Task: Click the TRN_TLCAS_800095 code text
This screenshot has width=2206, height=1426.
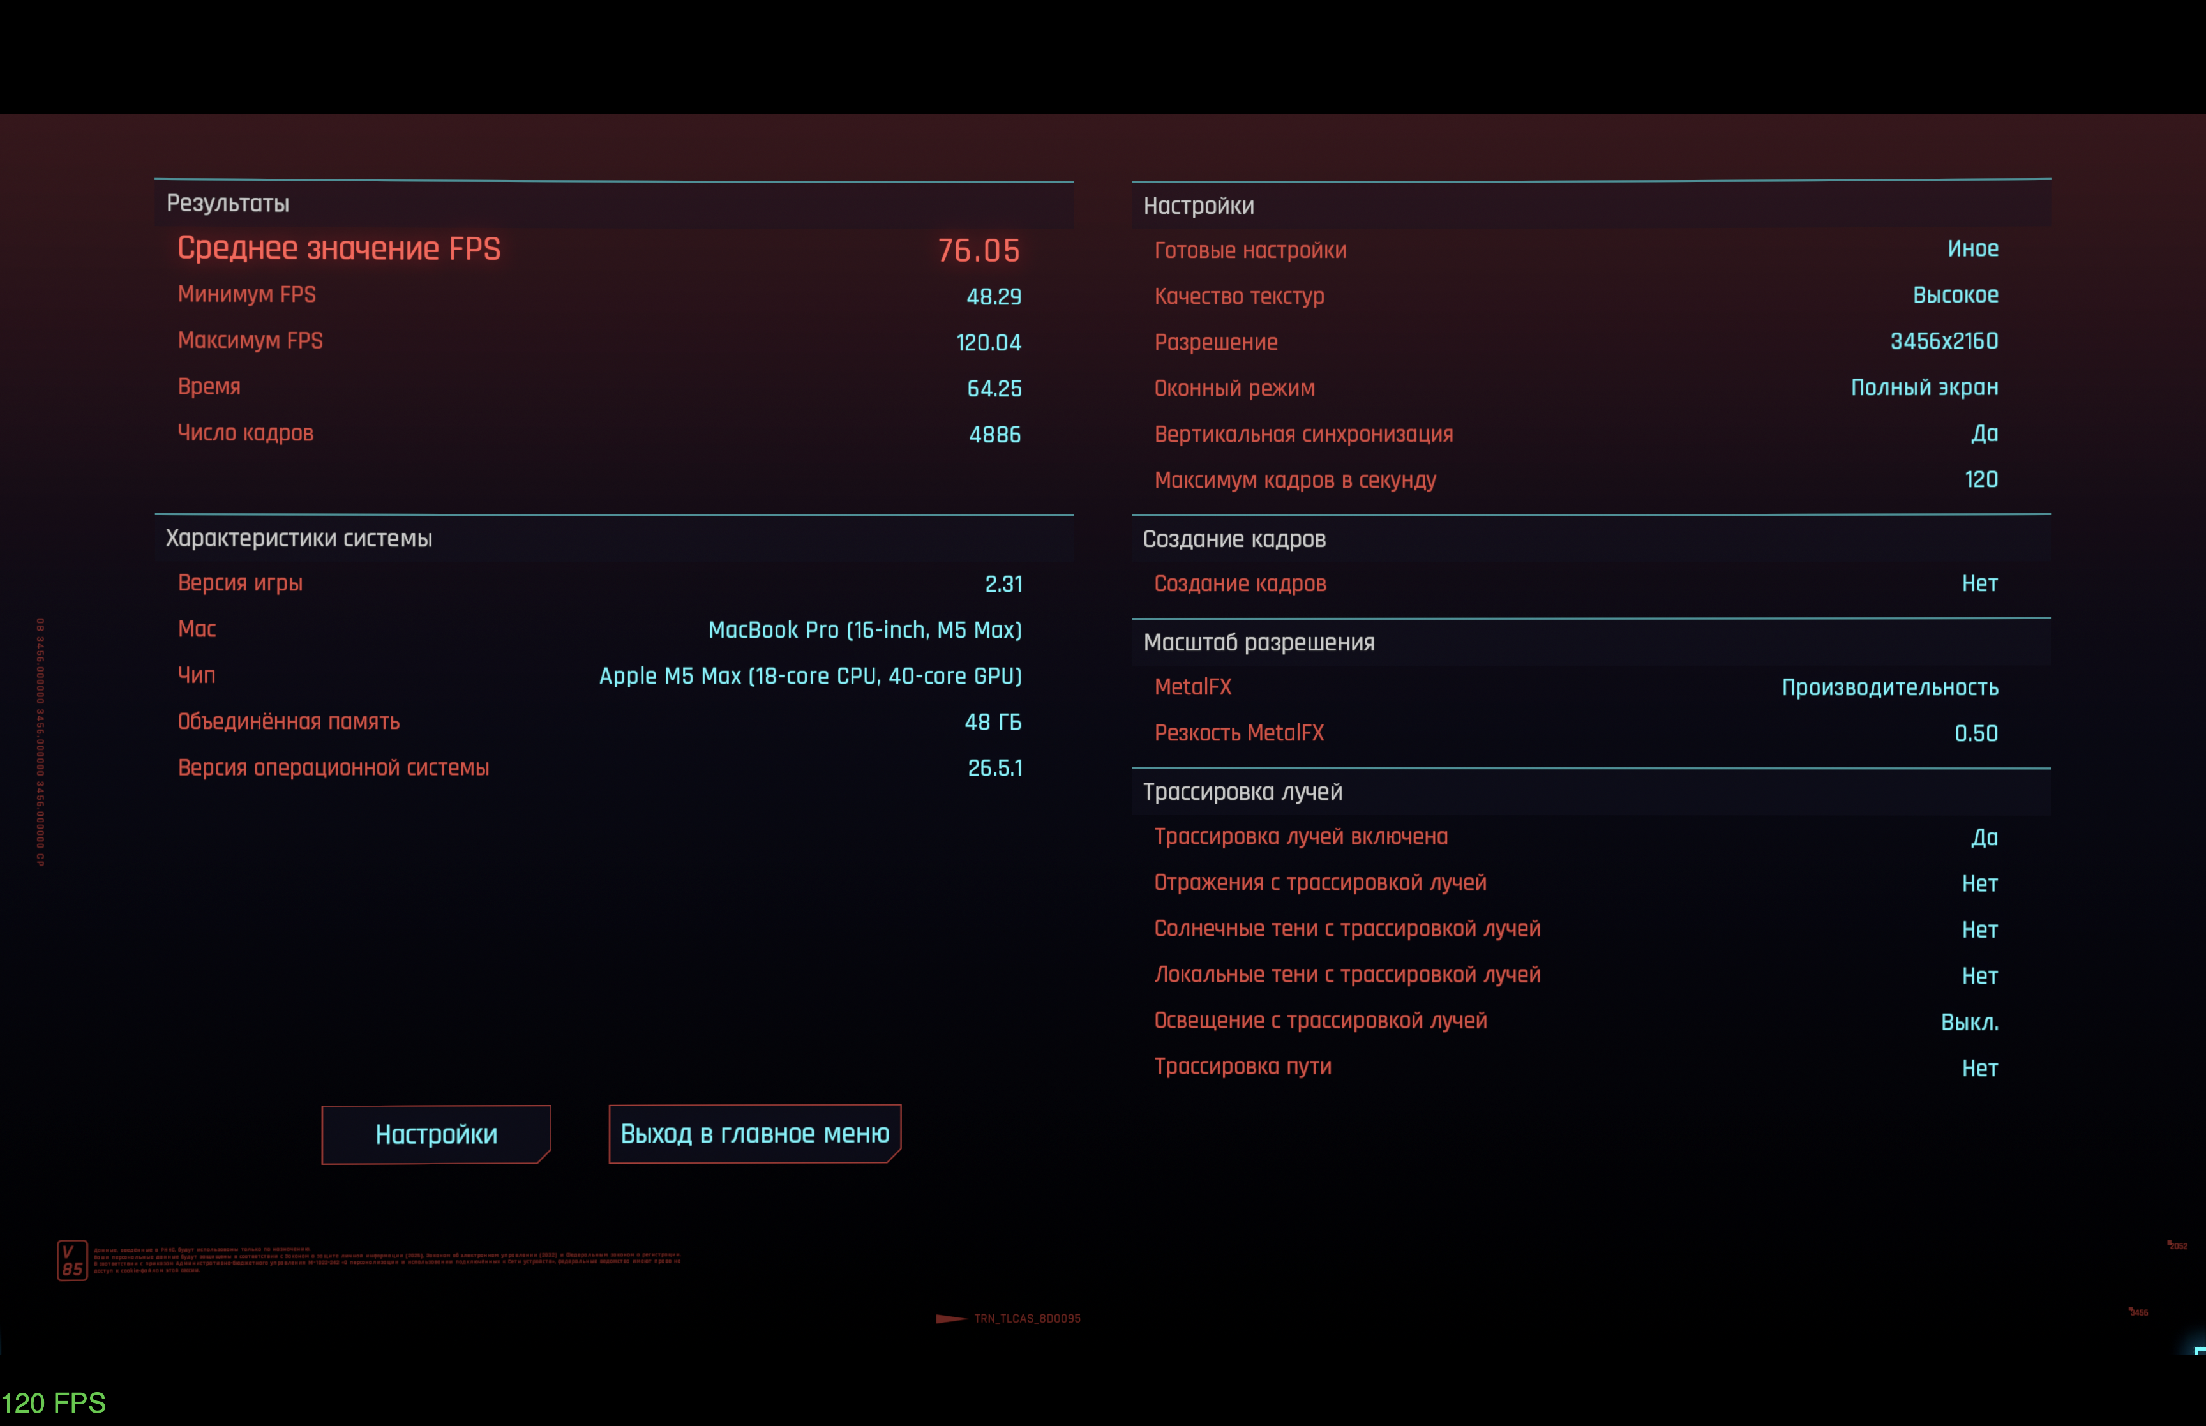Action: 1026,1319
